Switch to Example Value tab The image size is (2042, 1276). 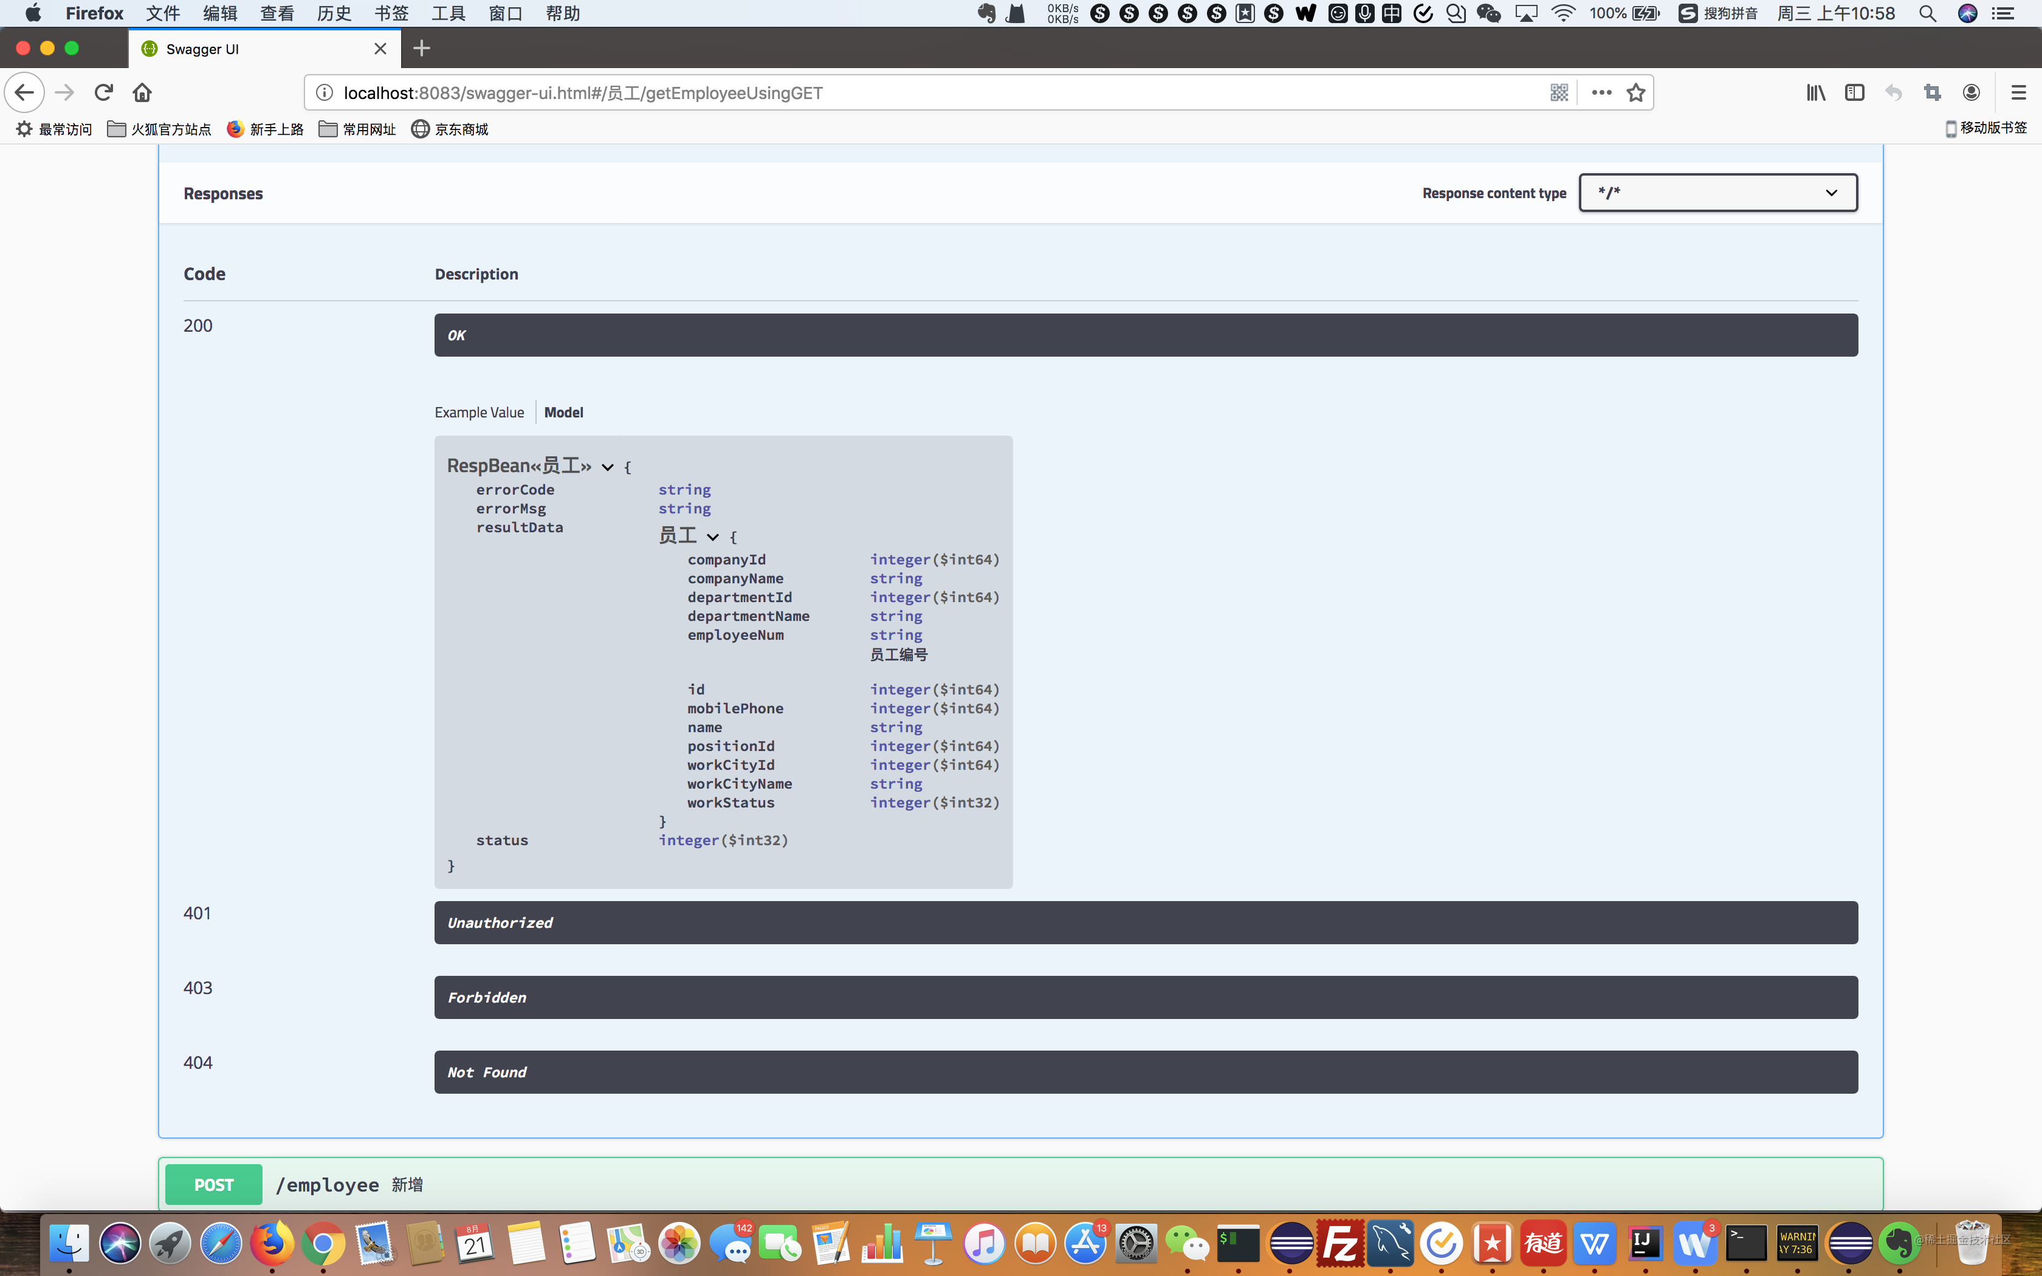478,413
